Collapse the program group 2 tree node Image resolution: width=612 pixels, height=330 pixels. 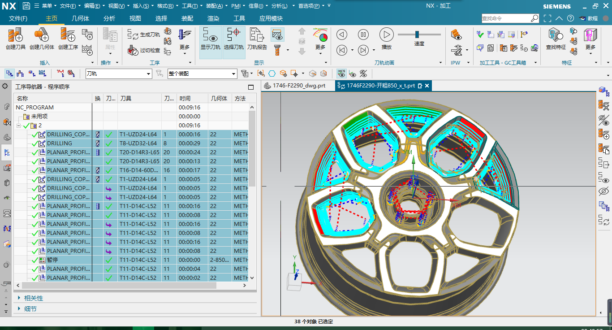[x=19, y=126]
